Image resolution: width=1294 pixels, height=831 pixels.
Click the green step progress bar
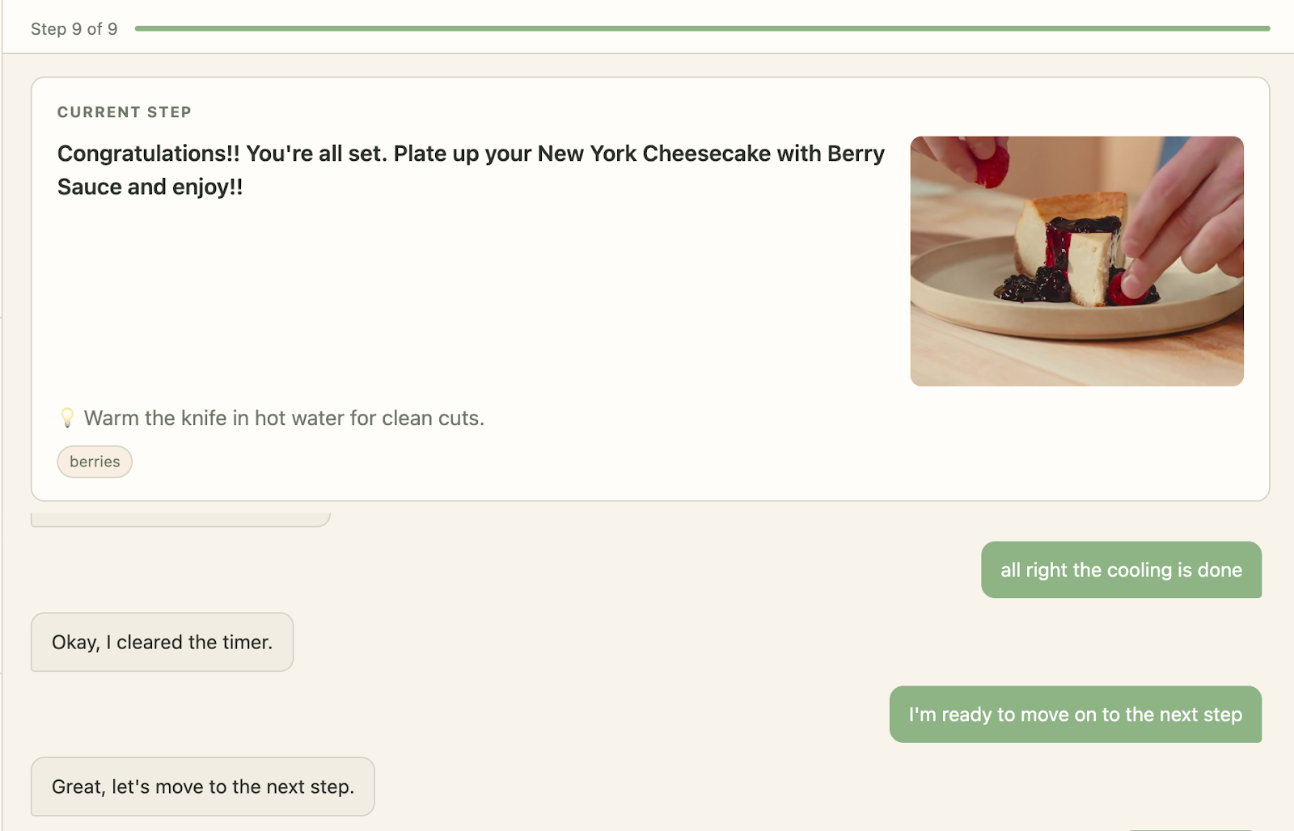click(702, 28)
